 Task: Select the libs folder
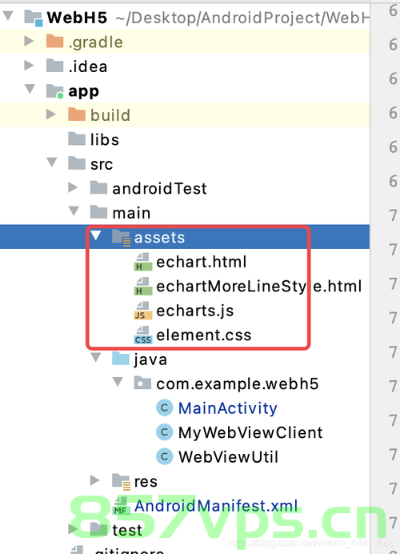105,140
